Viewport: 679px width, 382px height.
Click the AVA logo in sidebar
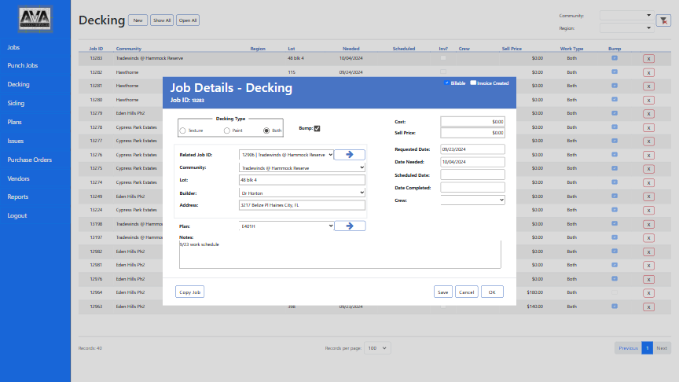35,20
